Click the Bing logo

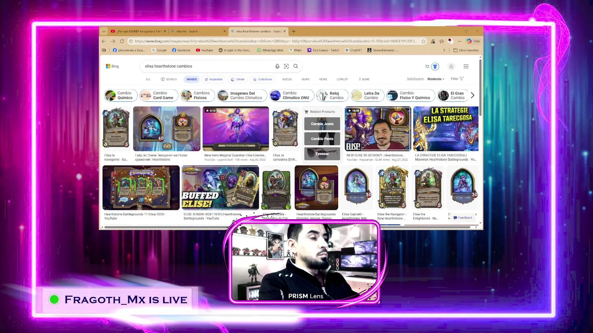coord(112,66)
